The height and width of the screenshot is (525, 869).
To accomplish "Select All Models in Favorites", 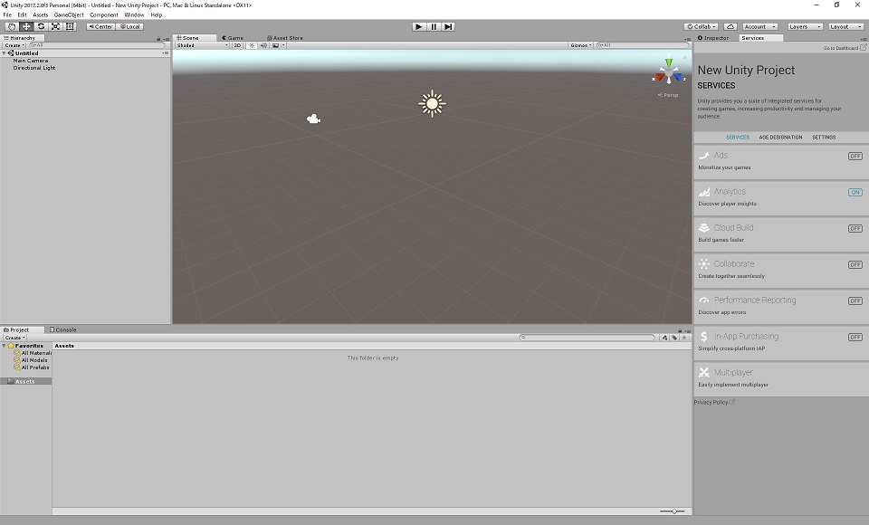I will click(33, 360).
